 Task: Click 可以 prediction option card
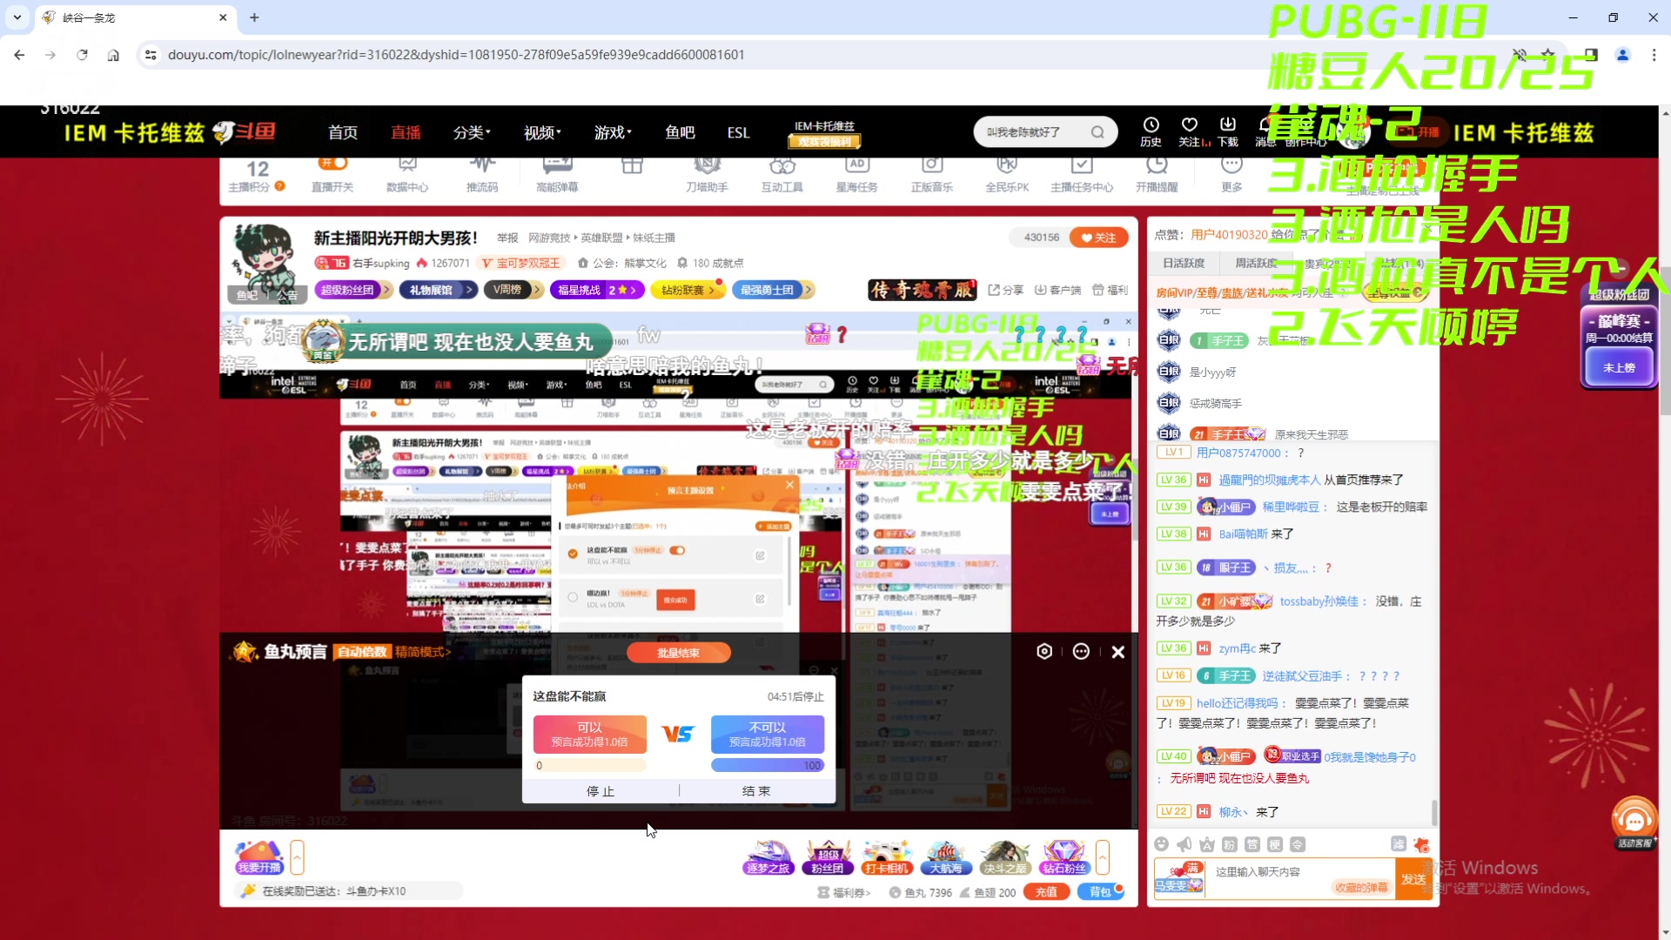coord(589,734)
